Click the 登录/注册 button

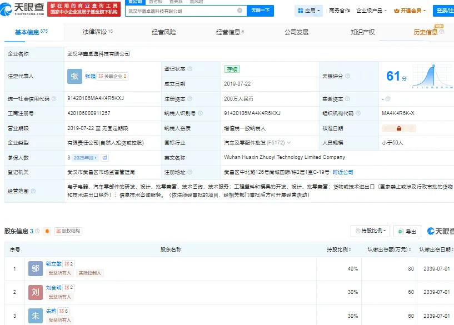click(x=443, y=11)
